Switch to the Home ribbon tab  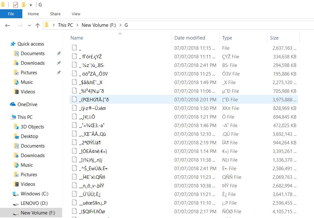pos(33,14)
